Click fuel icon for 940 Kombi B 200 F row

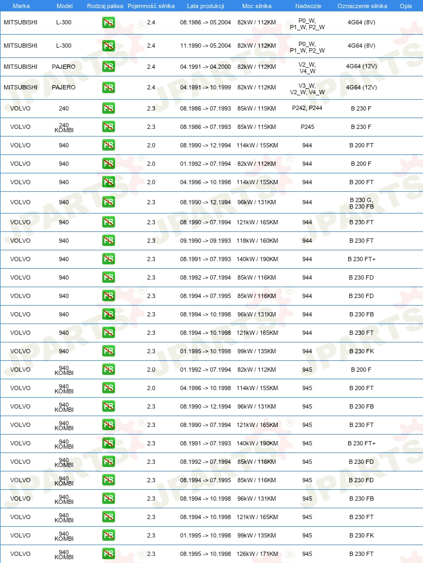coord(108,370)
